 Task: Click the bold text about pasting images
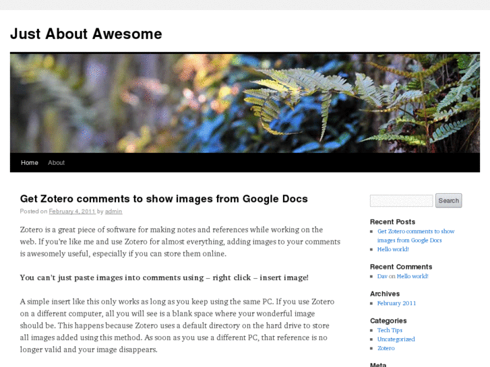tap(164, 277)
